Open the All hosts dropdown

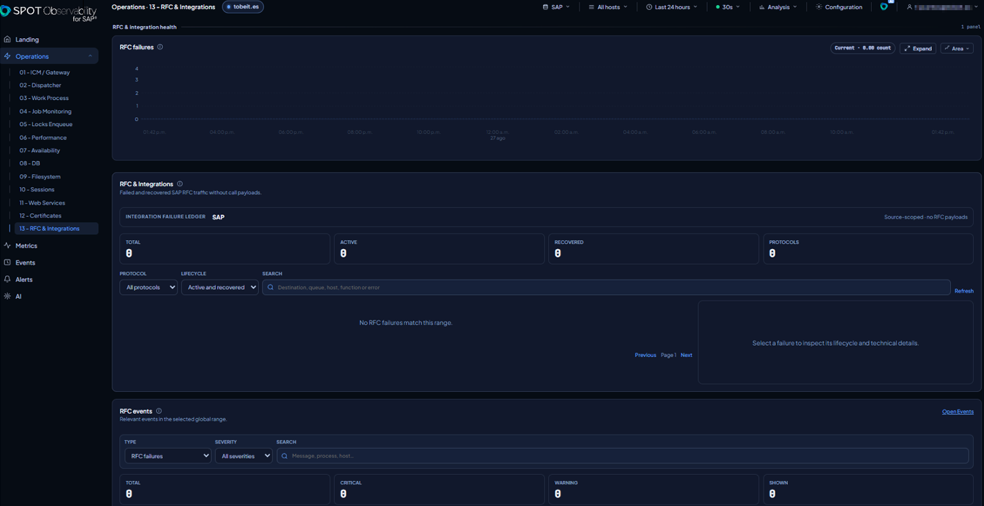coord(608,7)
